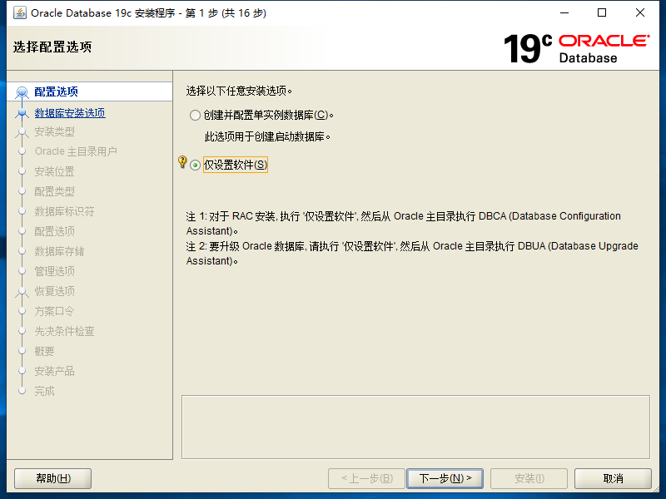The image size is (666, 499).
Task: Close the Oracle installer window
Action: [640, 12]
